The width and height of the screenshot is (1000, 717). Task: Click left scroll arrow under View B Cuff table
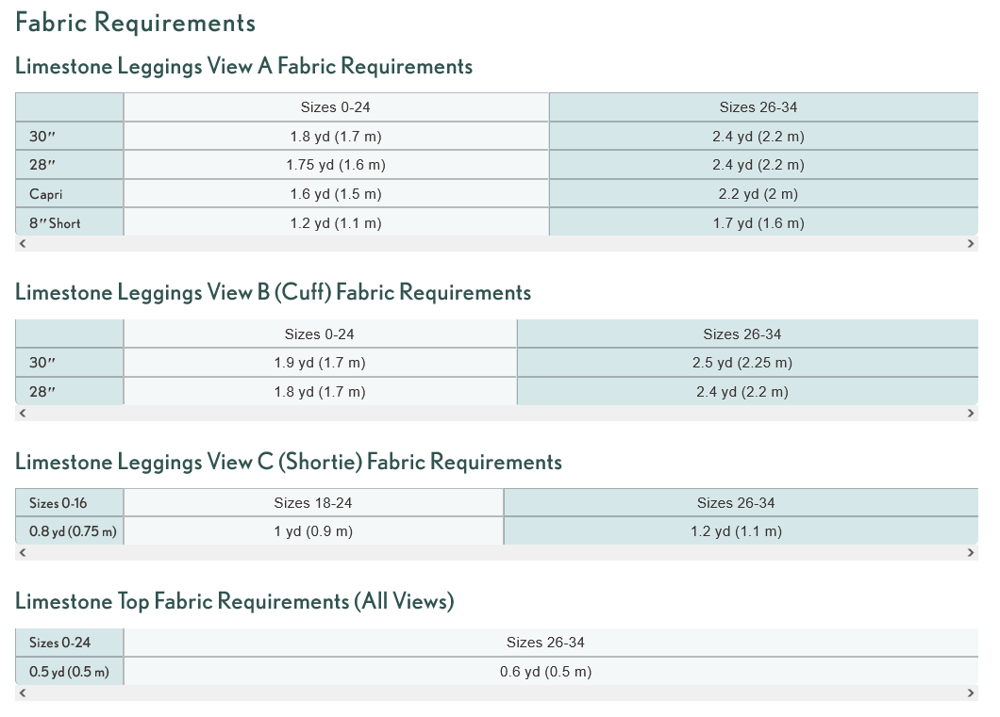tap(23, 414)
